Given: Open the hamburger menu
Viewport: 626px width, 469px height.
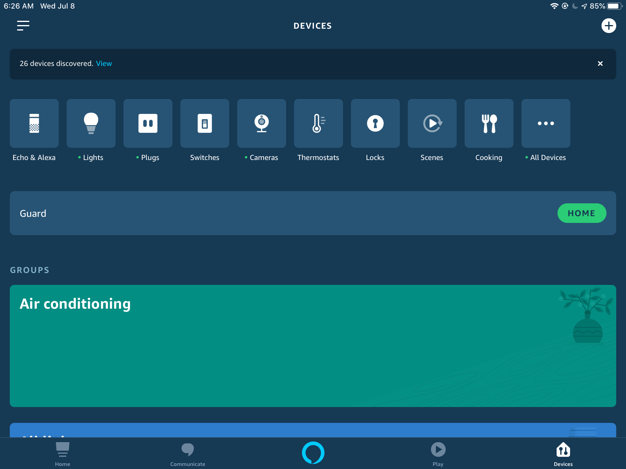Looking at the screenshot, I should tap(23, 26).
